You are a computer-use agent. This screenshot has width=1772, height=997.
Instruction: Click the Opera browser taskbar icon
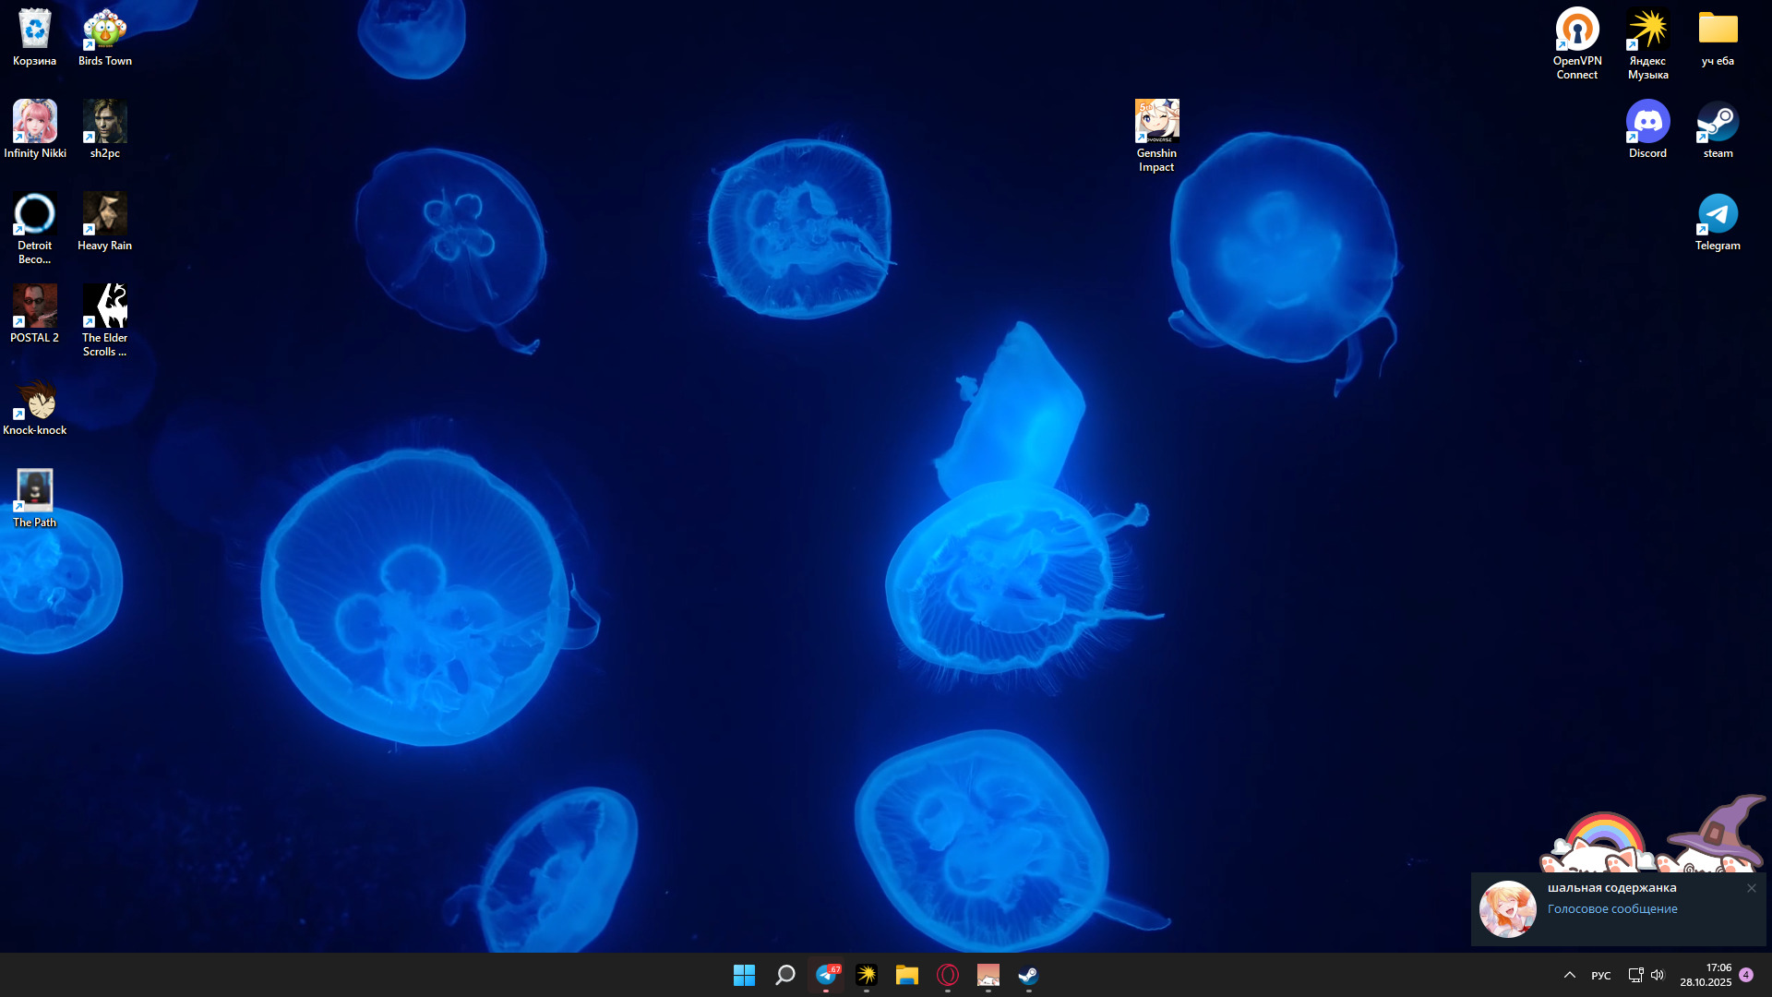(948, 975)
